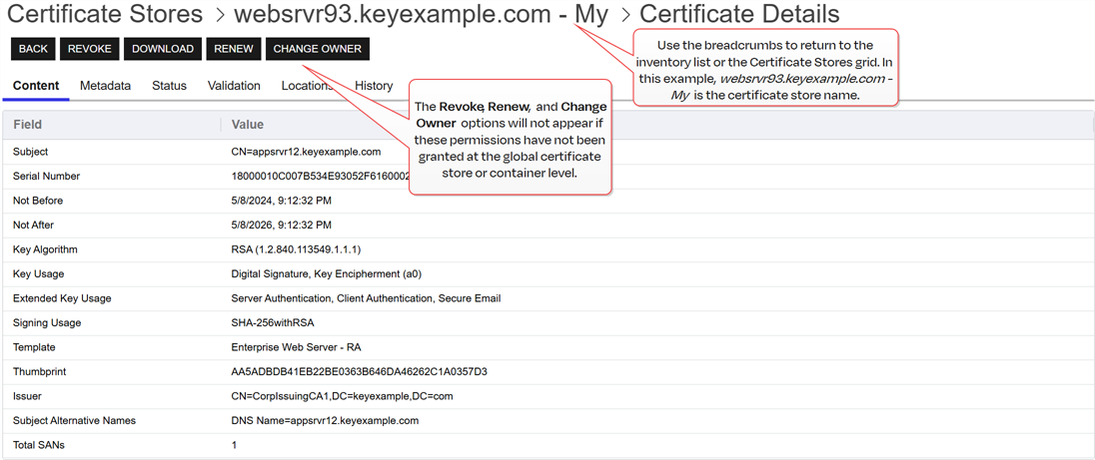Click the BACK button
The width and height of the screenshot is (1095, 460).
(33, 49)
